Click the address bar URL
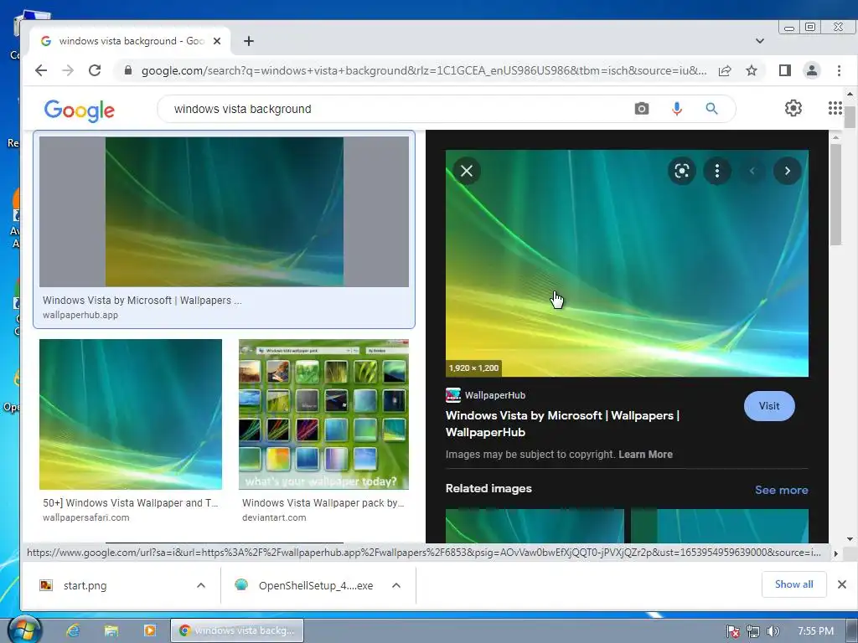 click(424, 70)
